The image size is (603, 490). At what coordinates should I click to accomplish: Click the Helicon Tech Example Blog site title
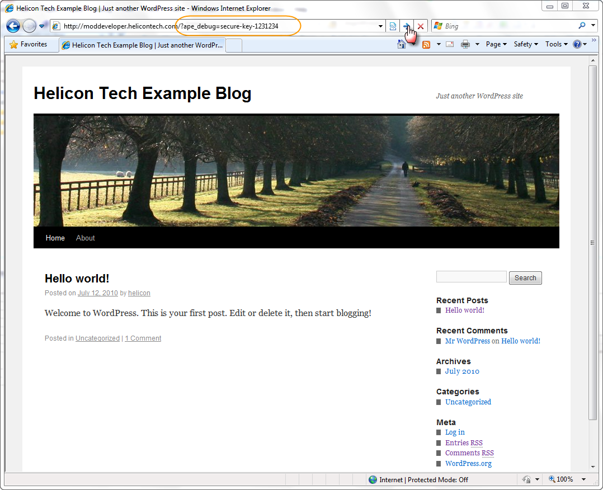pyautogui.click(x=143, y=93)
